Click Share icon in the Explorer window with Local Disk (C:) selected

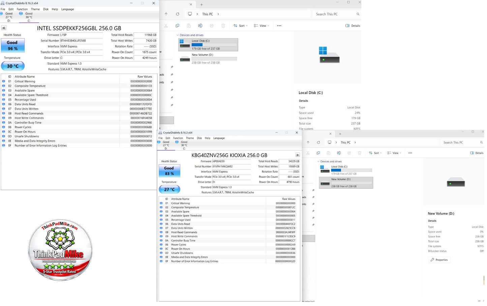click(x=212, y=26)
